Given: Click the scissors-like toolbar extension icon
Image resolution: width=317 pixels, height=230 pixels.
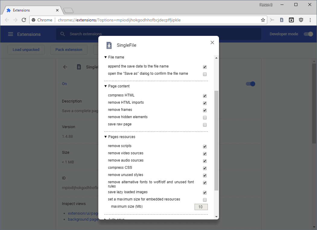Looking at the screenshot, I should [272, 20].
